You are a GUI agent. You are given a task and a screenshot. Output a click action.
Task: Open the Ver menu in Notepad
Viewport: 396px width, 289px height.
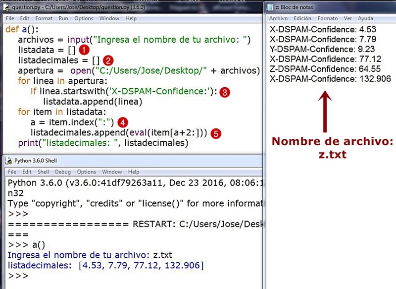click(x=346, y=18)
